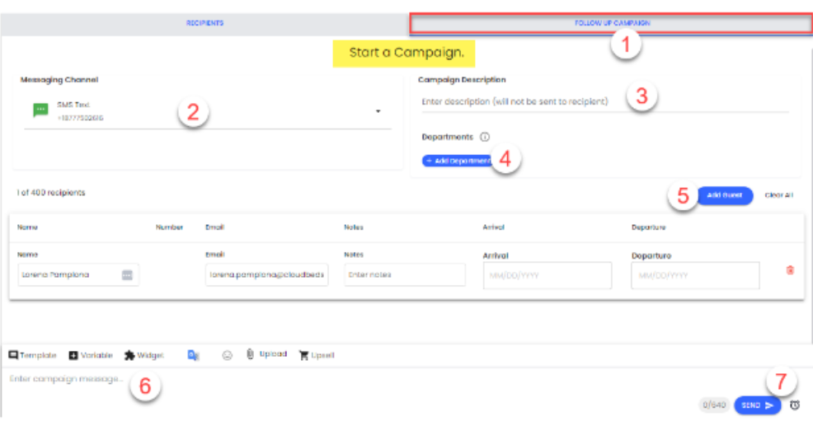Screen dimensions: 813x440
Task: Open the more options icon in name field
Action: click(x=127, y=275)
